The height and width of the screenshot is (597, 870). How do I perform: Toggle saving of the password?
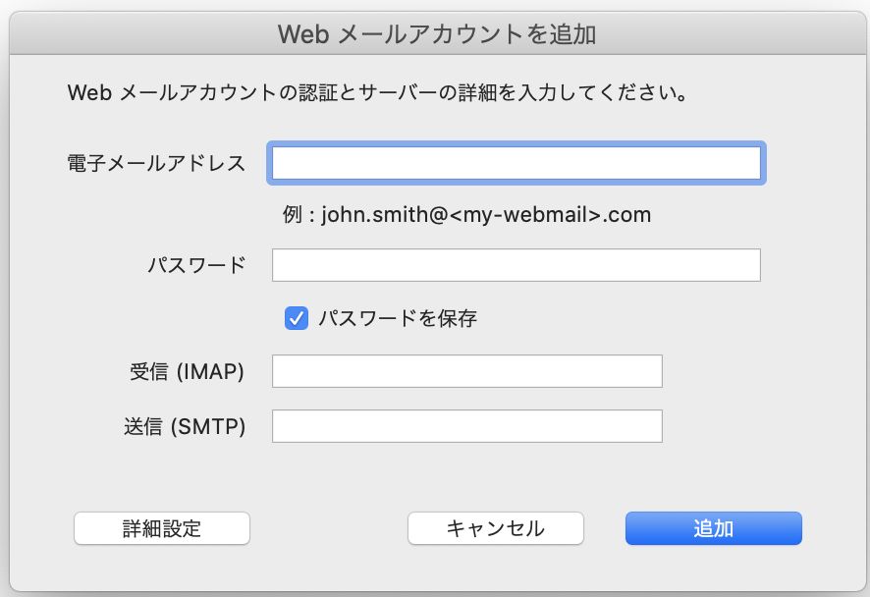click(296, 317)
